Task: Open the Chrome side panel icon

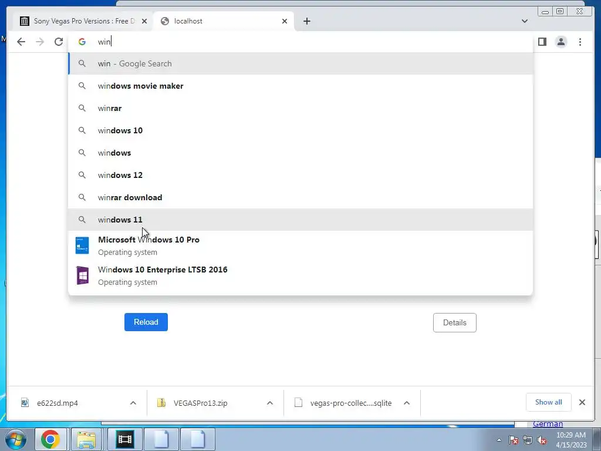Action: [542, 42]
